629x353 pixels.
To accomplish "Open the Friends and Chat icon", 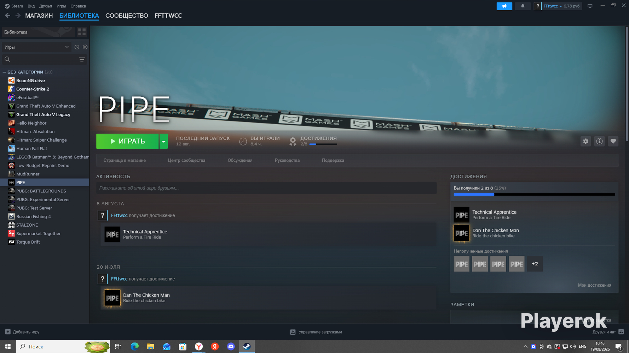I will click(621, 332).
